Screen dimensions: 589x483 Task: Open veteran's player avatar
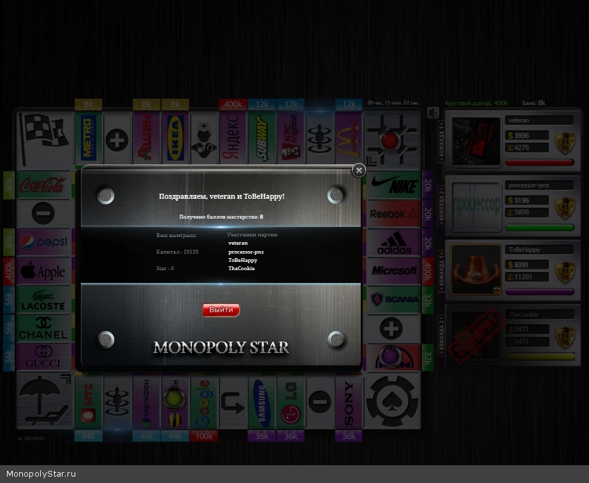click(476, 141)
